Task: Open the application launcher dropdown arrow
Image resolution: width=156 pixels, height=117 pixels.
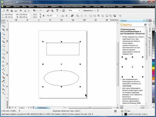Action: (60, 11)
